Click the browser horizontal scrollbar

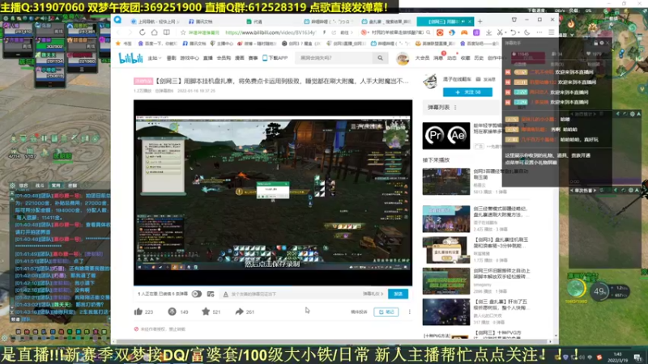[330, 341]
